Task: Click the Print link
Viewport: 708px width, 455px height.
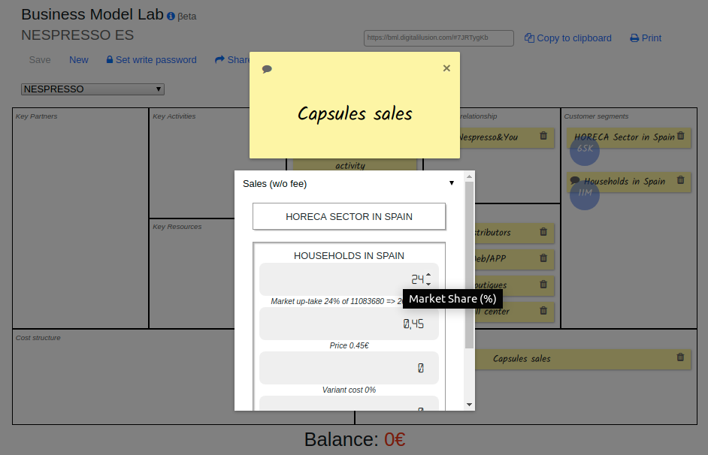Action: pyautogui.click(x=646, y=38)
